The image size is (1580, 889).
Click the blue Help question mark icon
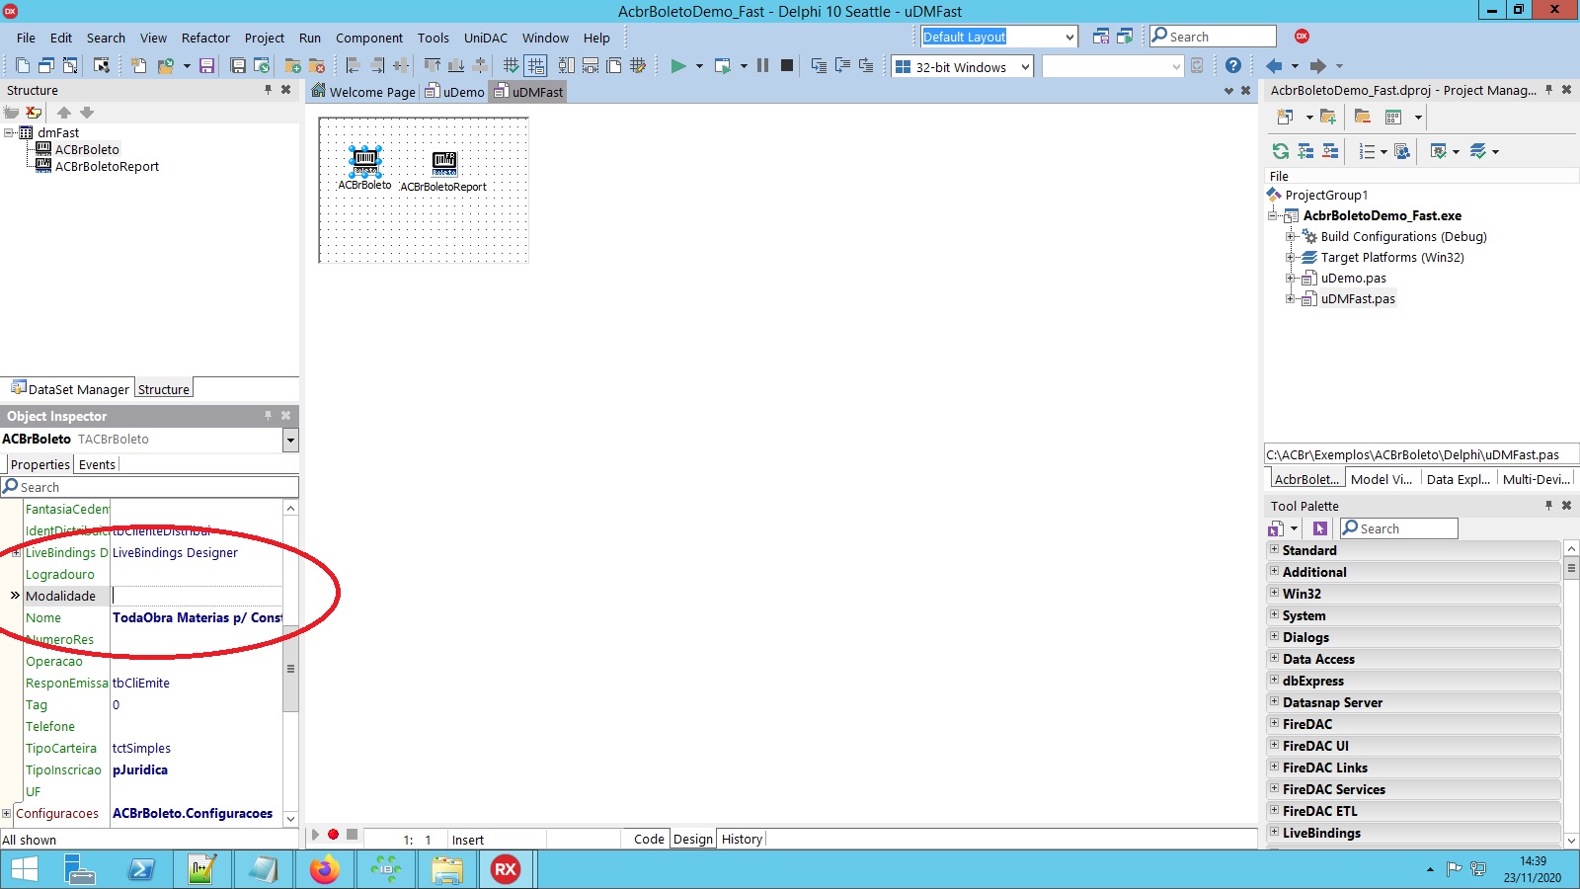tap(1233, 65)
